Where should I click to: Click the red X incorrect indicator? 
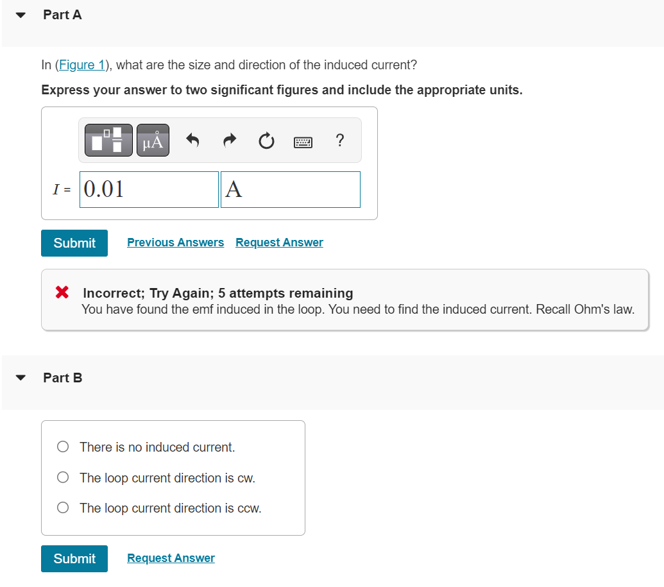62,292
